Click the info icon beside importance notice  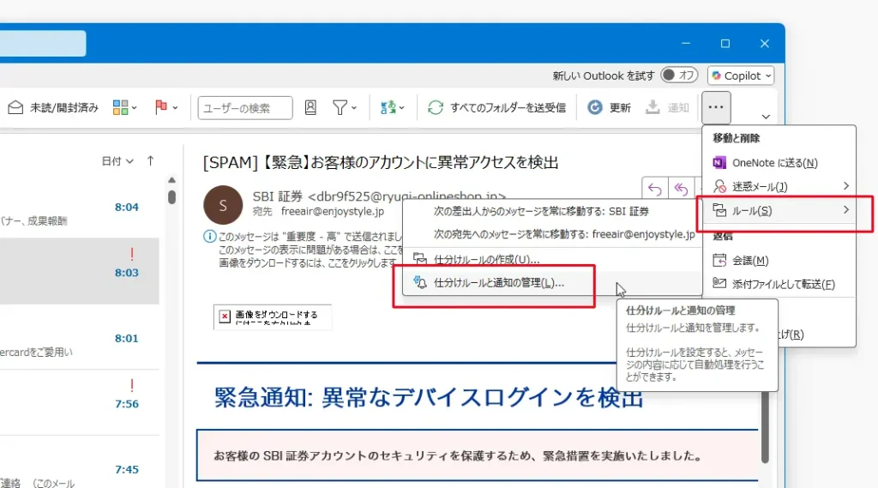coord(209,237)
